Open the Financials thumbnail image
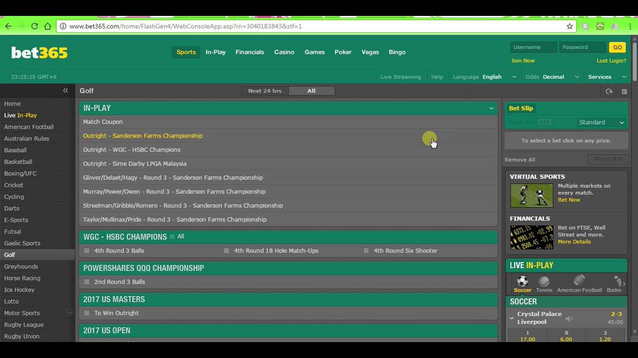 (x=531, y=237)
